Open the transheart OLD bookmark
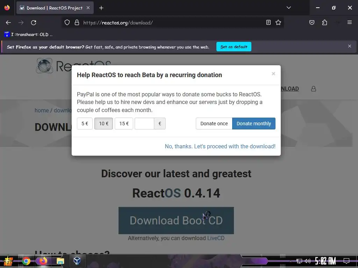This screenshot has width=358, height=268. tap(29, 35)
